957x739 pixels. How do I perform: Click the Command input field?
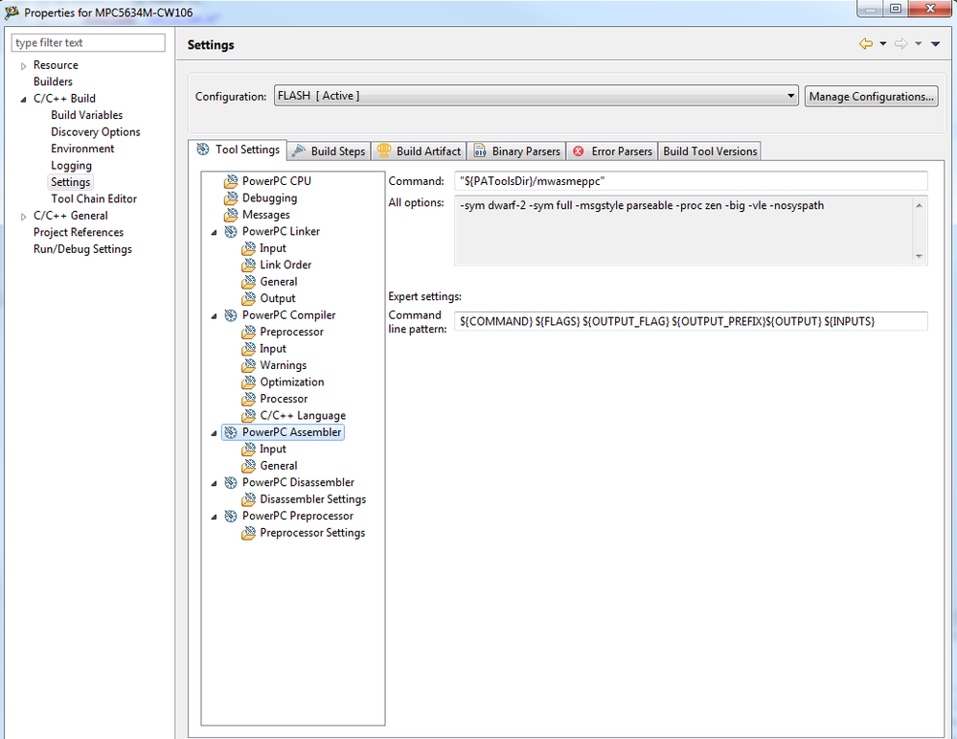coord(691,181)
